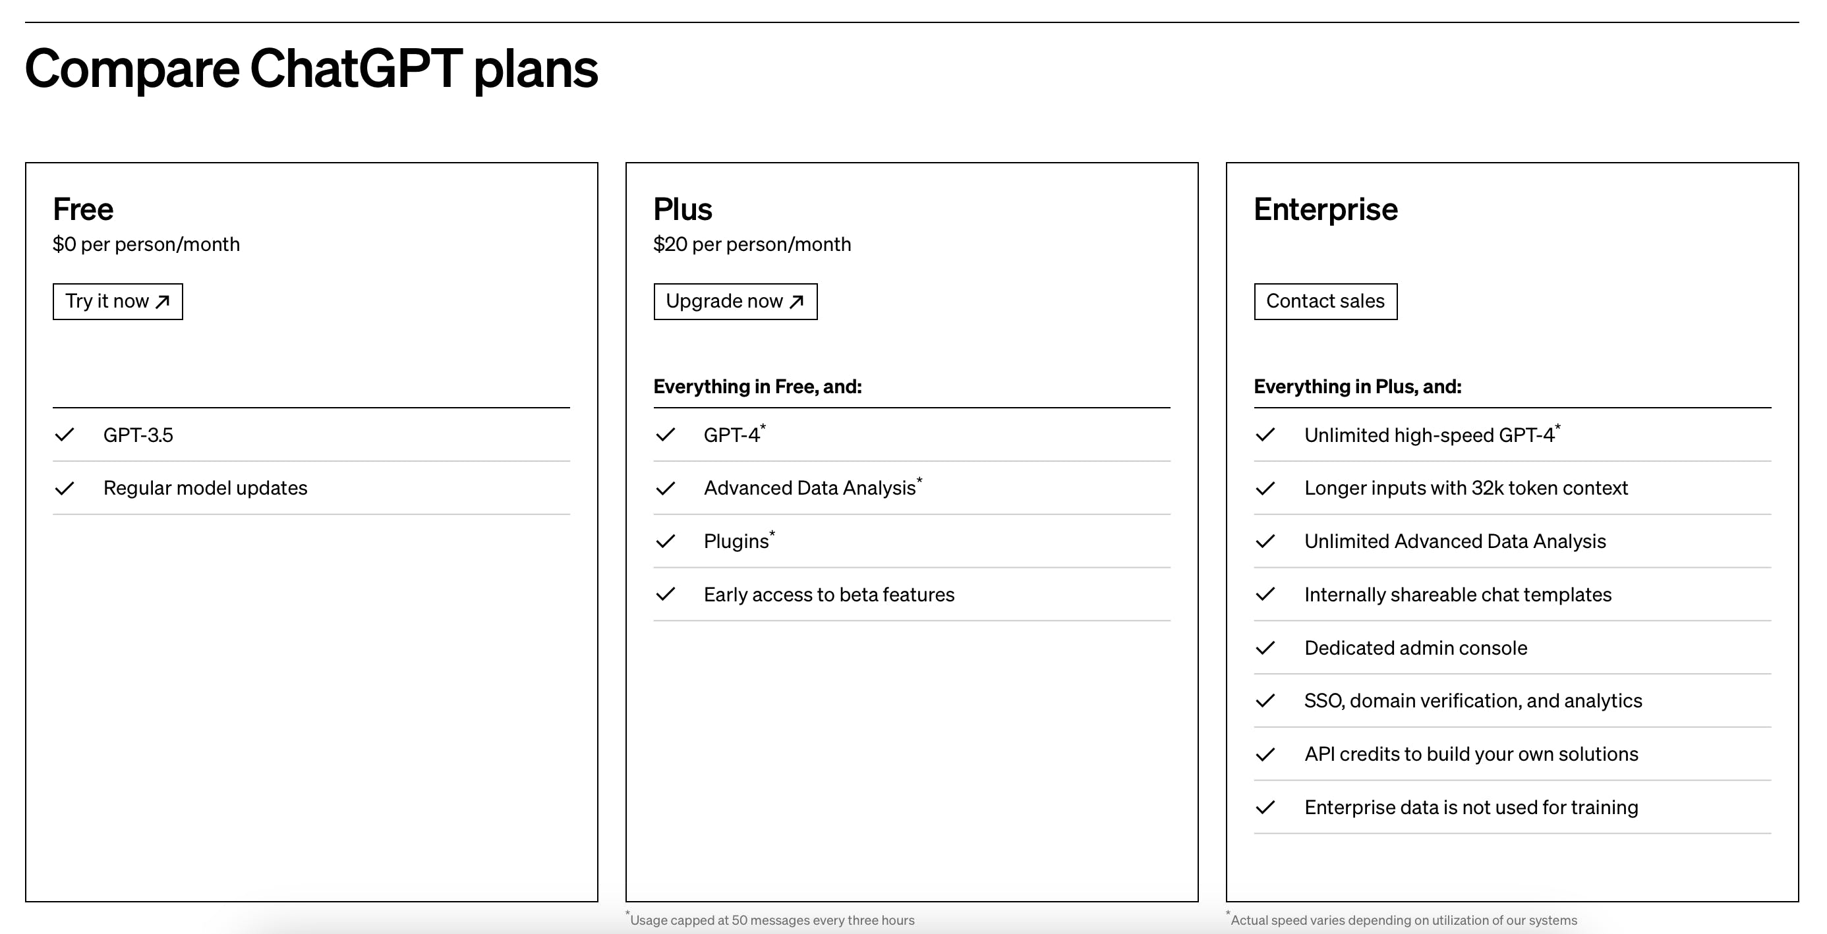The width and height of the screenshot is (1827, 934).
Task: Click Longer inputs with 32k token context
Action: pyautogui.click(x=1466, y=488)
